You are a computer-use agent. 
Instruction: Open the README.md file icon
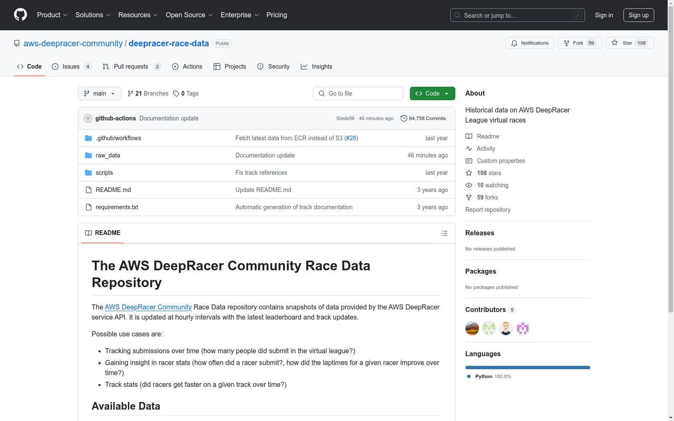[x=88, y=190]
